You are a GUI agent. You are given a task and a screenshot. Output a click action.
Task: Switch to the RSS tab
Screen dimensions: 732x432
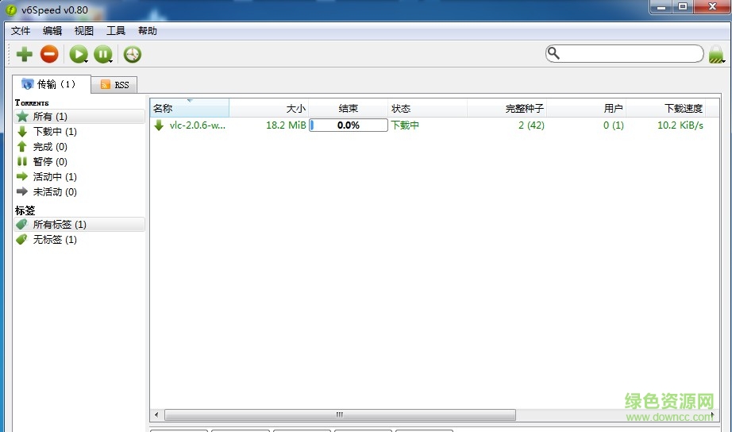(x=114, y=84)
